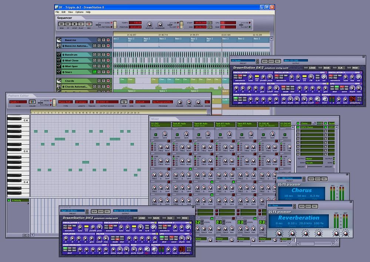Enable USER ENVELOPE in top DXi2 synth
Viewport: 370px width, 262px height.
[279, 95]
